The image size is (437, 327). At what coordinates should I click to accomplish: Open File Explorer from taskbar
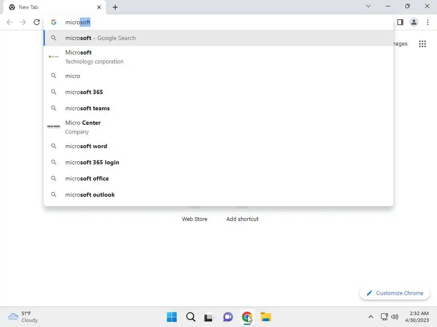pyautogui.click(x=266, y=317)
